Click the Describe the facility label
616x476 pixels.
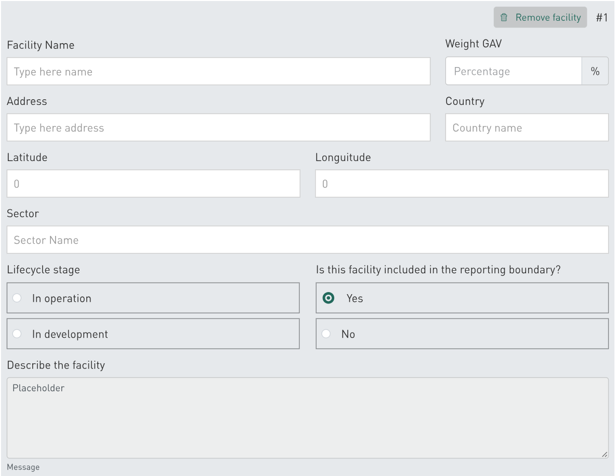(x=56, y=365)
